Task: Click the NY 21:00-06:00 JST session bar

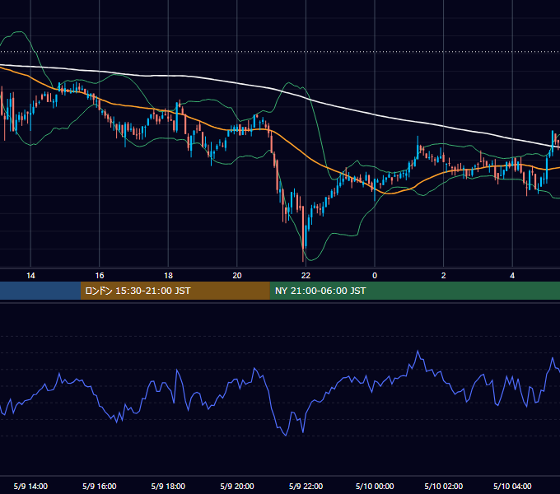Action: click(x=414, y=291)
